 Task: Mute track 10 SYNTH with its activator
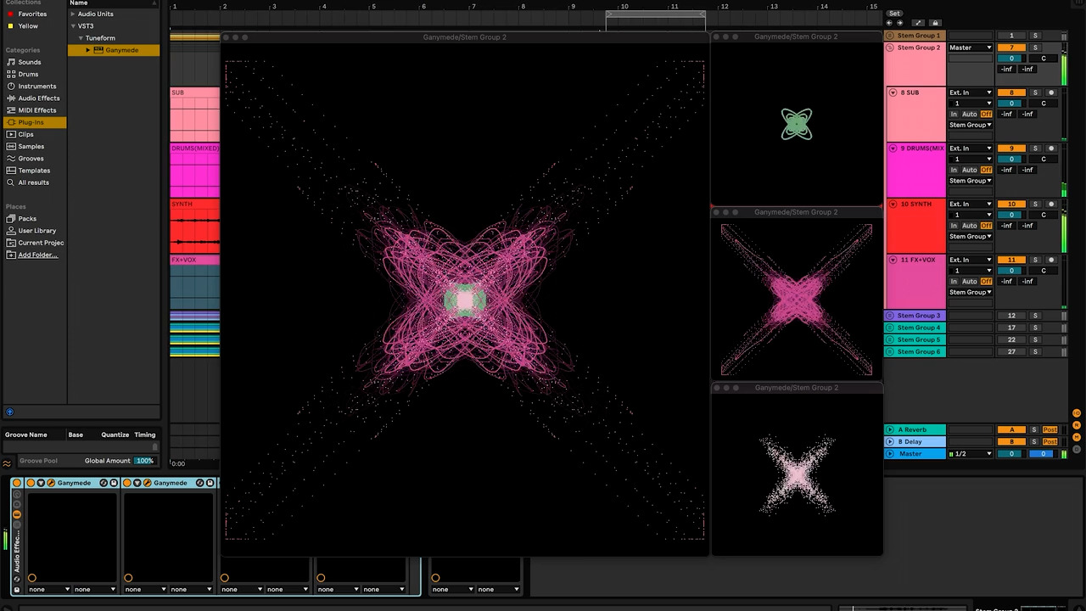(x=1011, y=205)
